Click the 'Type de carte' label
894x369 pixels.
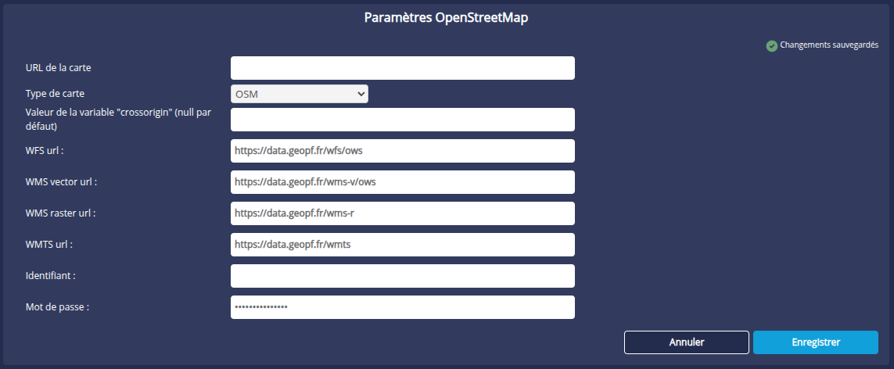55,93
